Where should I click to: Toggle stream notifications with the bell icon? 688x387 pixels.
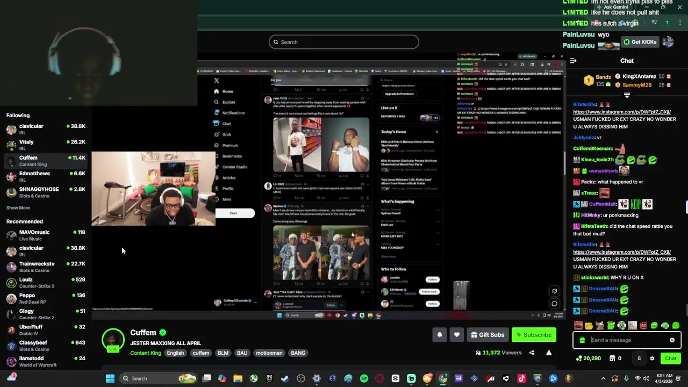pos(440,335)
